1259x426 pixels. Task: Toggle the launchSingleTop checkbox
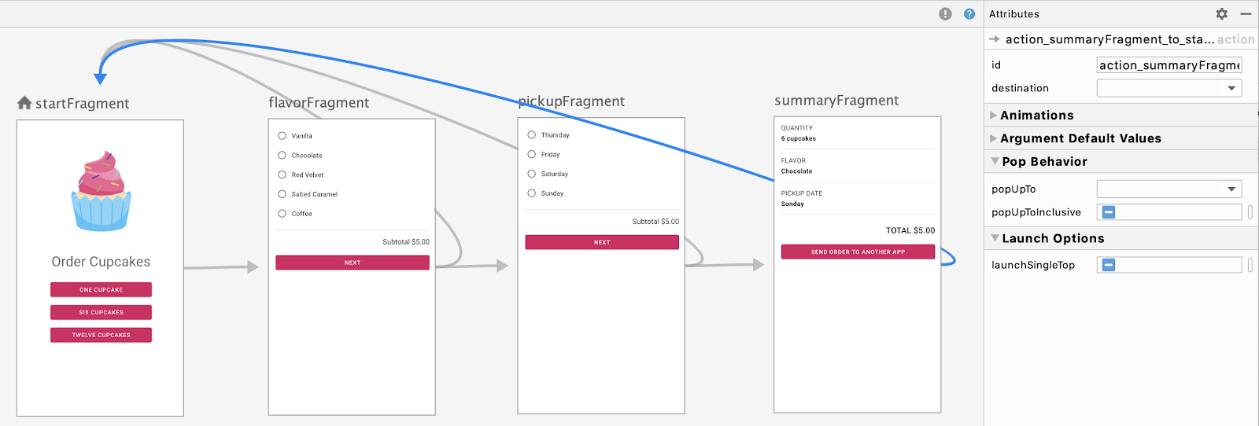click(x=1109, y=265)
